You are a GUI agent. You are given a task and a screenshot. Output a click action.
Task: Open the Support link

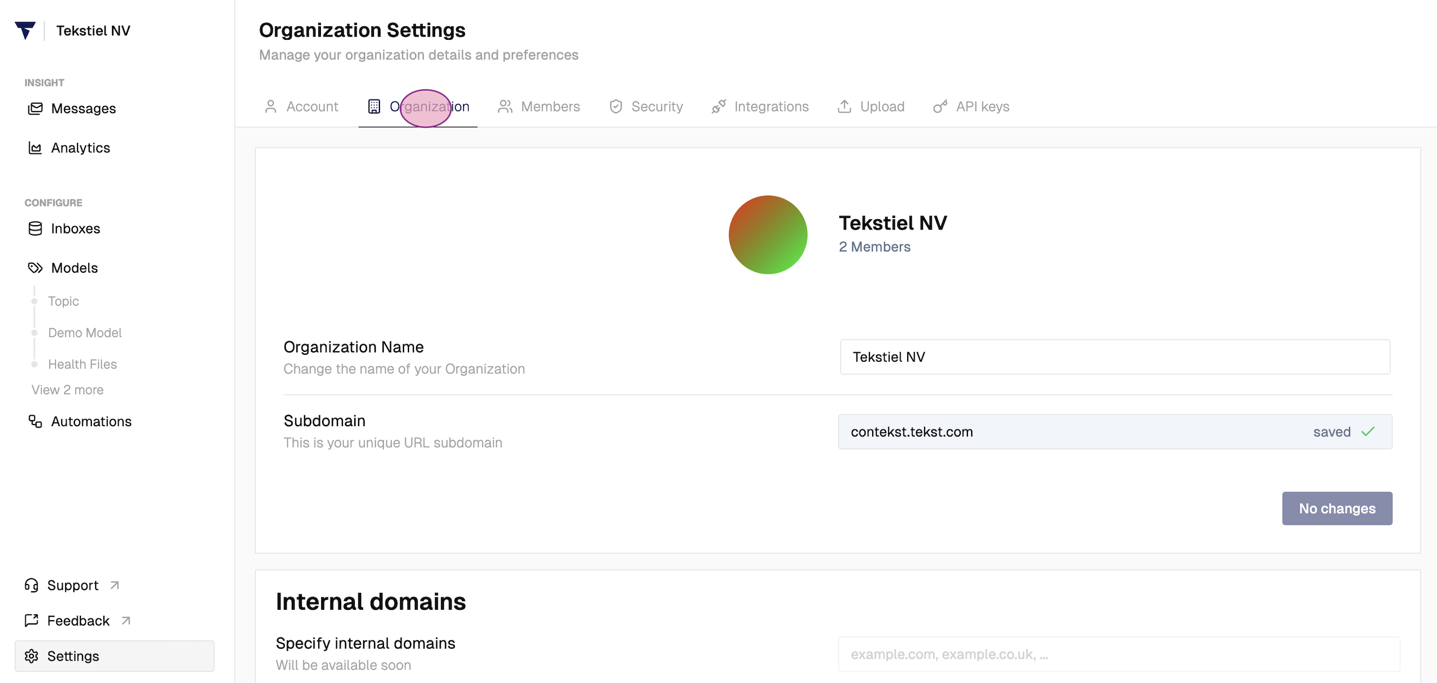point(73,585)
